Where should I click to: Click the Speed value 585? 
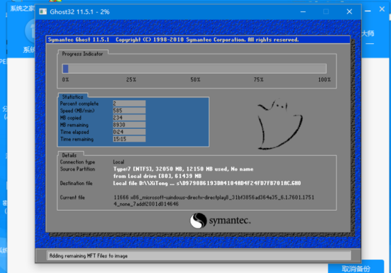(x=129, y=110)
